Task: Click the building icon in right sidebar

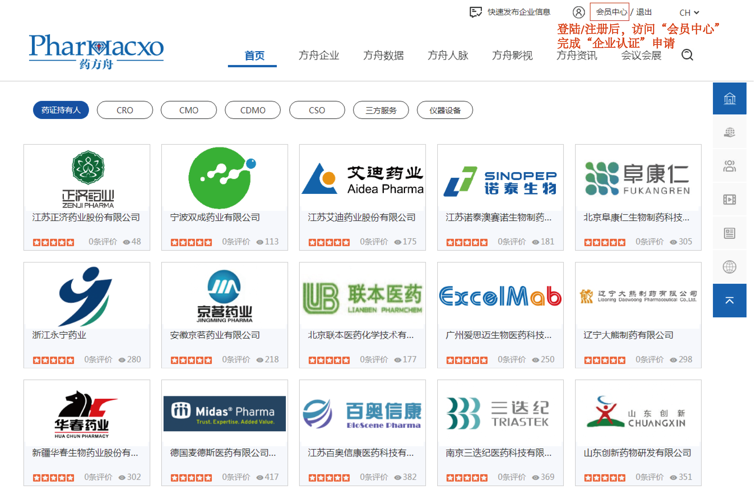Action: click(730, 99)
